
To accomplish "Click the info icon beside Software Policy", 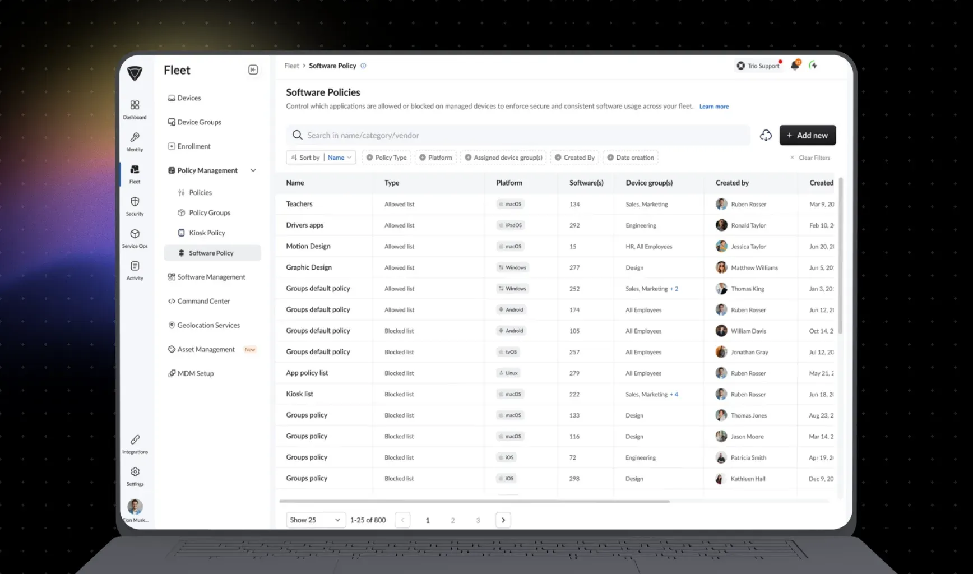I will click(x=363, y=66).
